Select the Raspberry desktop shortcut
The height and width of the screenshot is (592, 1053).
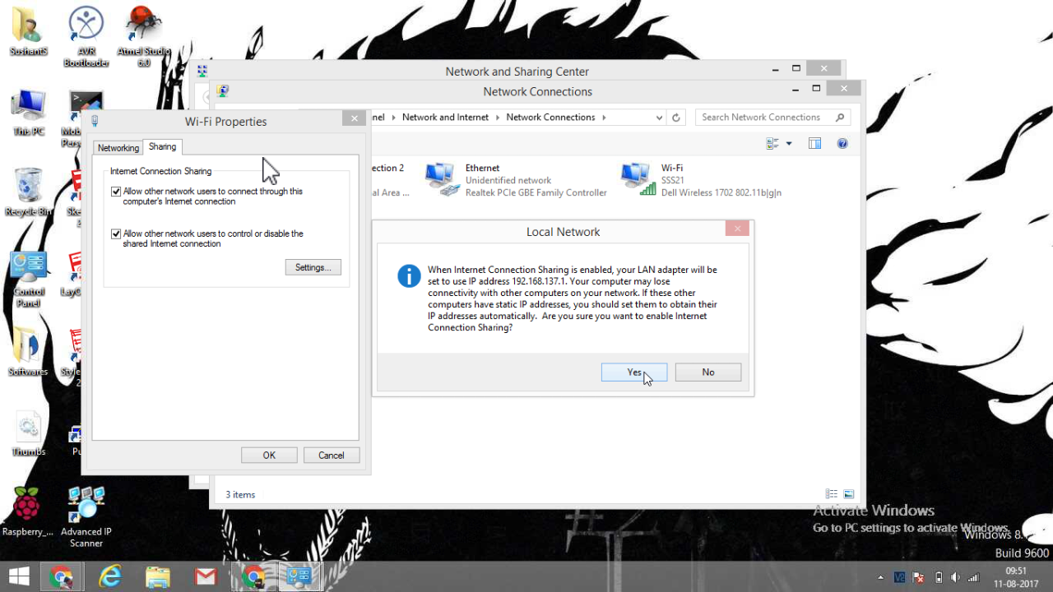click(x=27, y=511)
